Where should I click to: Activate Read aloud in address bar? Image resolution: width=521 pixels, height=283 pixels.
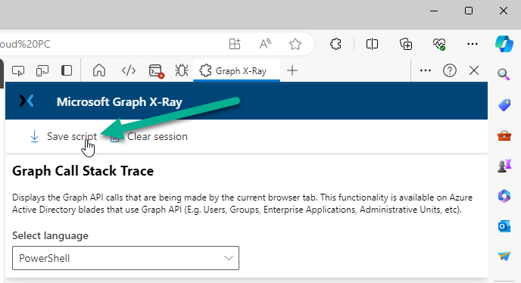(265, 44)
